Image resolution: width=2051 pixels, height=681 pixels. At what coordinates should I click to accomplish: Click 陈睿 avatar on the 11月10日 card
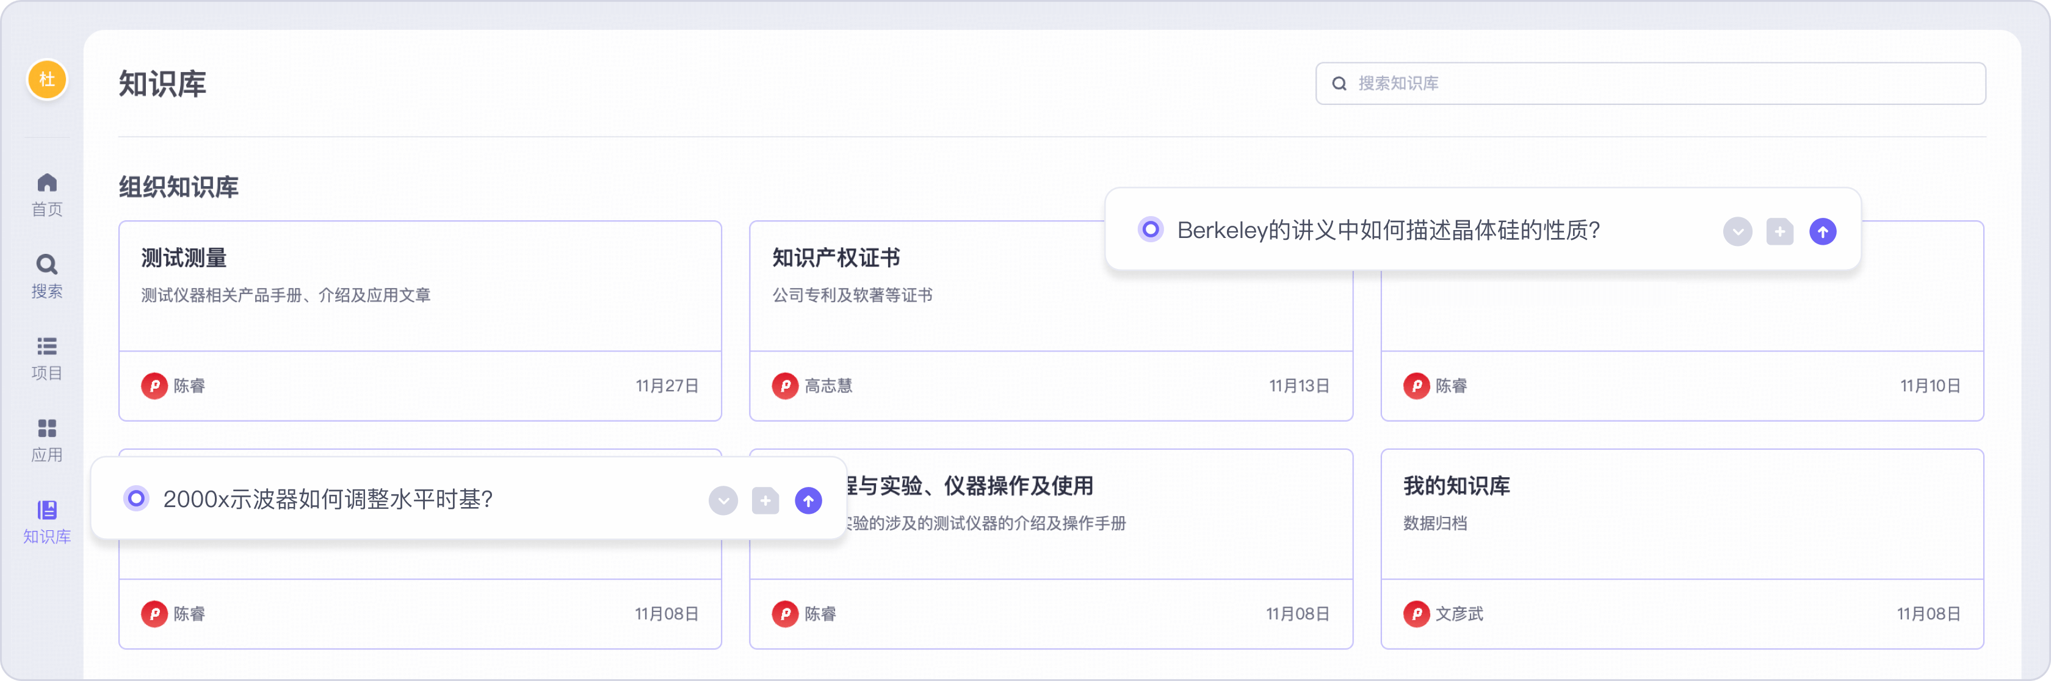(x=1416, y=386)
